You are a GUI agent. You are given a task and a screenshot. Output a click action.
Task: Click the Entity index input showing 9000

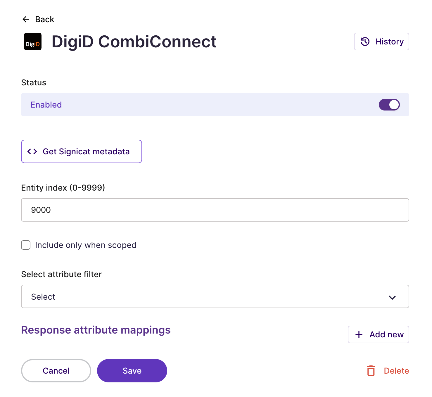215,210
